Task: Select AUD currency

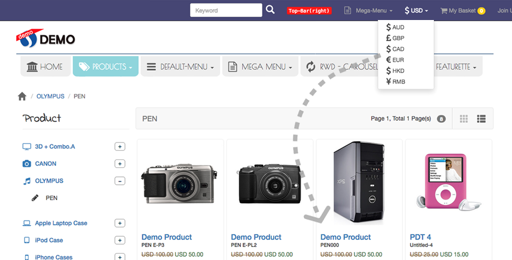Action: 395,27
